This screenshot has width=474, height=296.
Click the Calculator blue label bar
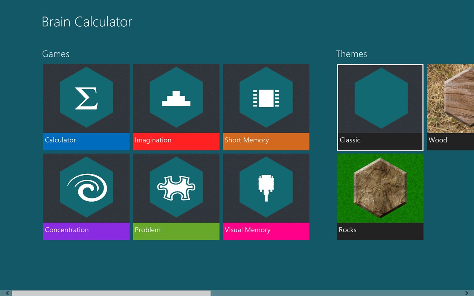tap(86, 141)
